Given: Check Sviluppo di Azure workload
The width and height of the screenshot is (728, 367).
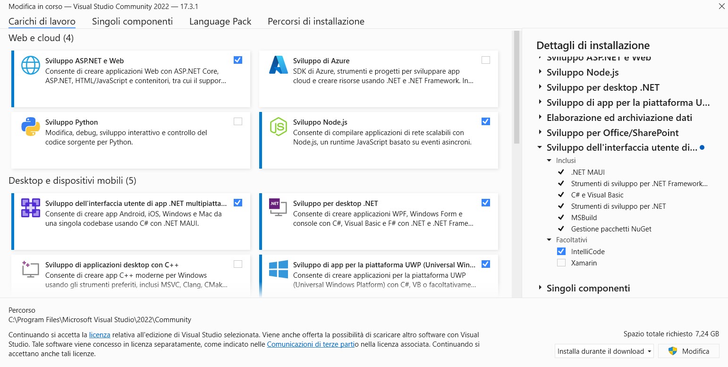Looking at the screenshot, I should click(486, 60).
